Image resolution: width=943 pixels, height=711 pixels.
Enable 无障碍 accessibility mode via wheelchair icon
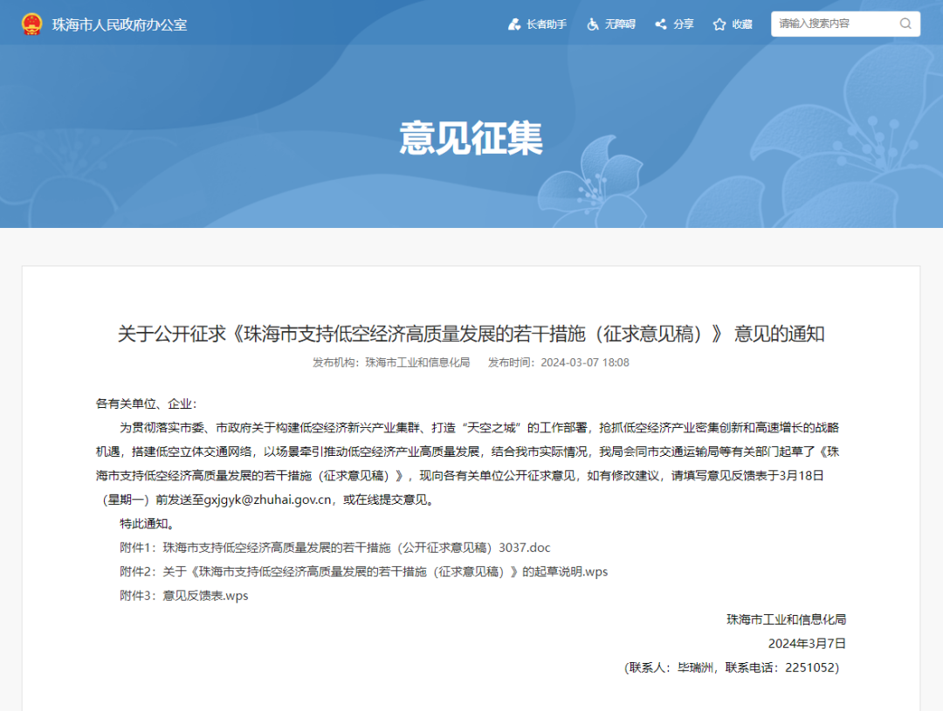click(593, 24)
